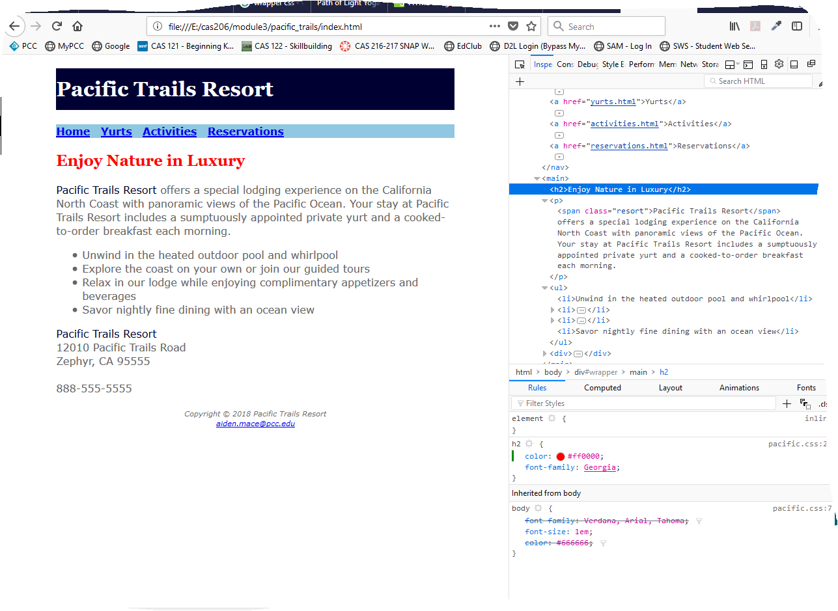Open the page actions three-dot menu
Viewport: 838px width, 611px height.
(495, 27)
